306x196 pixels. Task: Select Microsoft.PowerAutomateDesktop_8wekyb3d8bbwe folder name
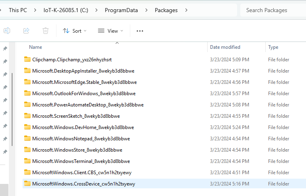click(88, 105)
